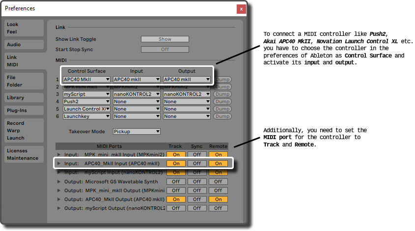Toggle Track for MPK_mini_mkII Input
This screenshot has width=415, height=231.
coord(176,154)
